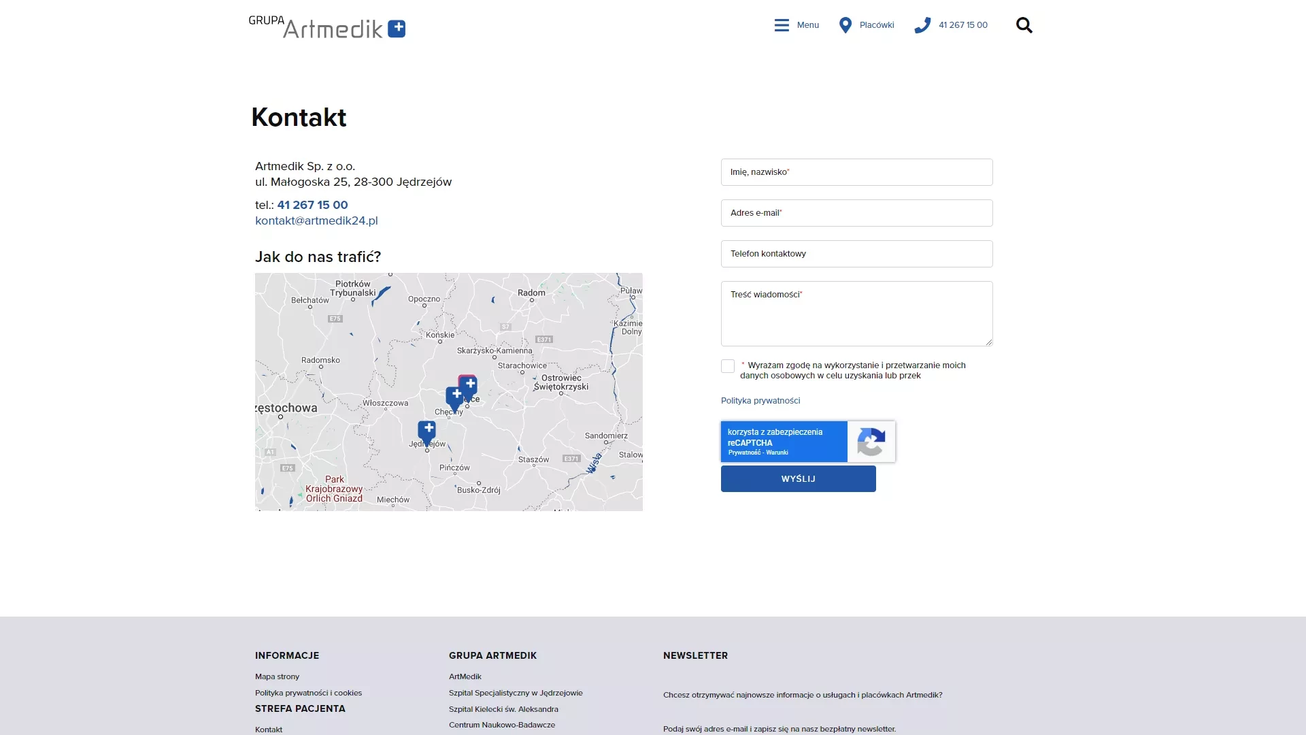
Task: Click Jak do nas trafić? heading
Action: coord(318,257)
